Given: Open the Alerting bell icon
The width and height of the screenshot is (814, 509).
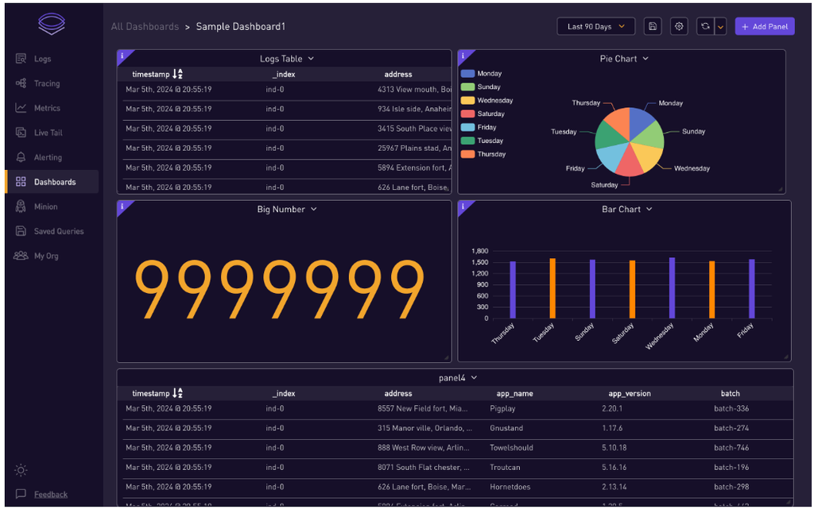Looking at the screenshot, I should pyautogui.click(x=21, y=157).
